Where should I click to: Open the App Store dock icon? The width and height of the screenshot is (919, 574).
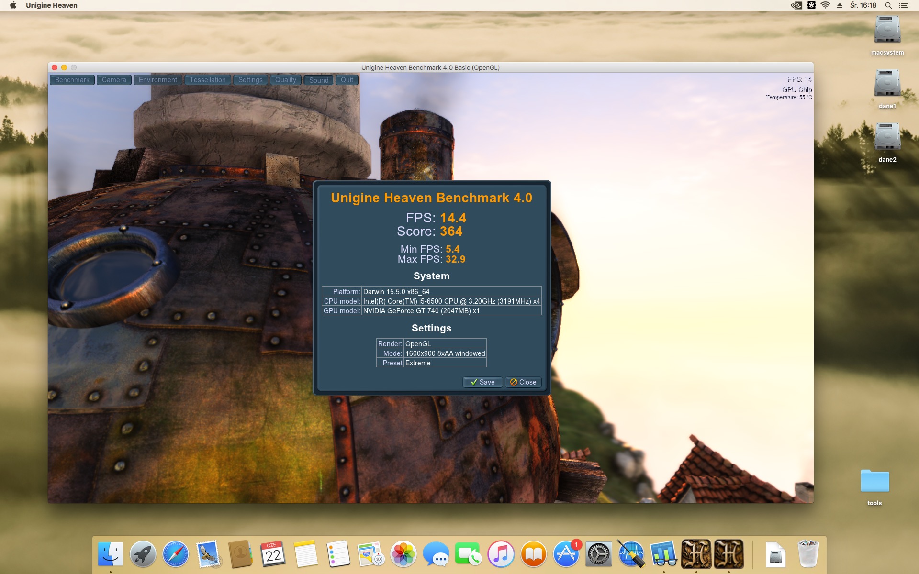[x=566, y=554]
